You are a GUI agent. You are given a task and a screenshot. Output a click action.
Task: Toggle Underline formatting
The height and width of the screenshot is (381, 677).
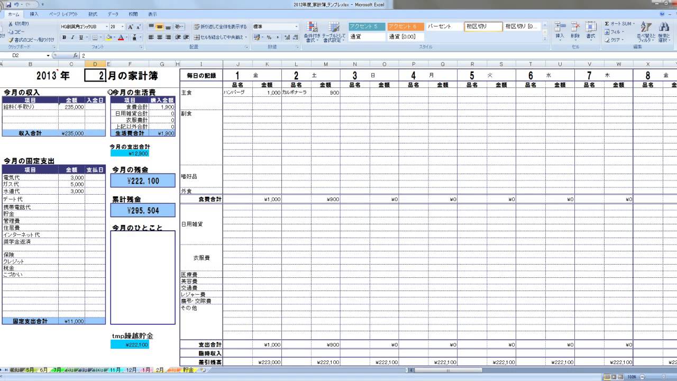[80, 38]
